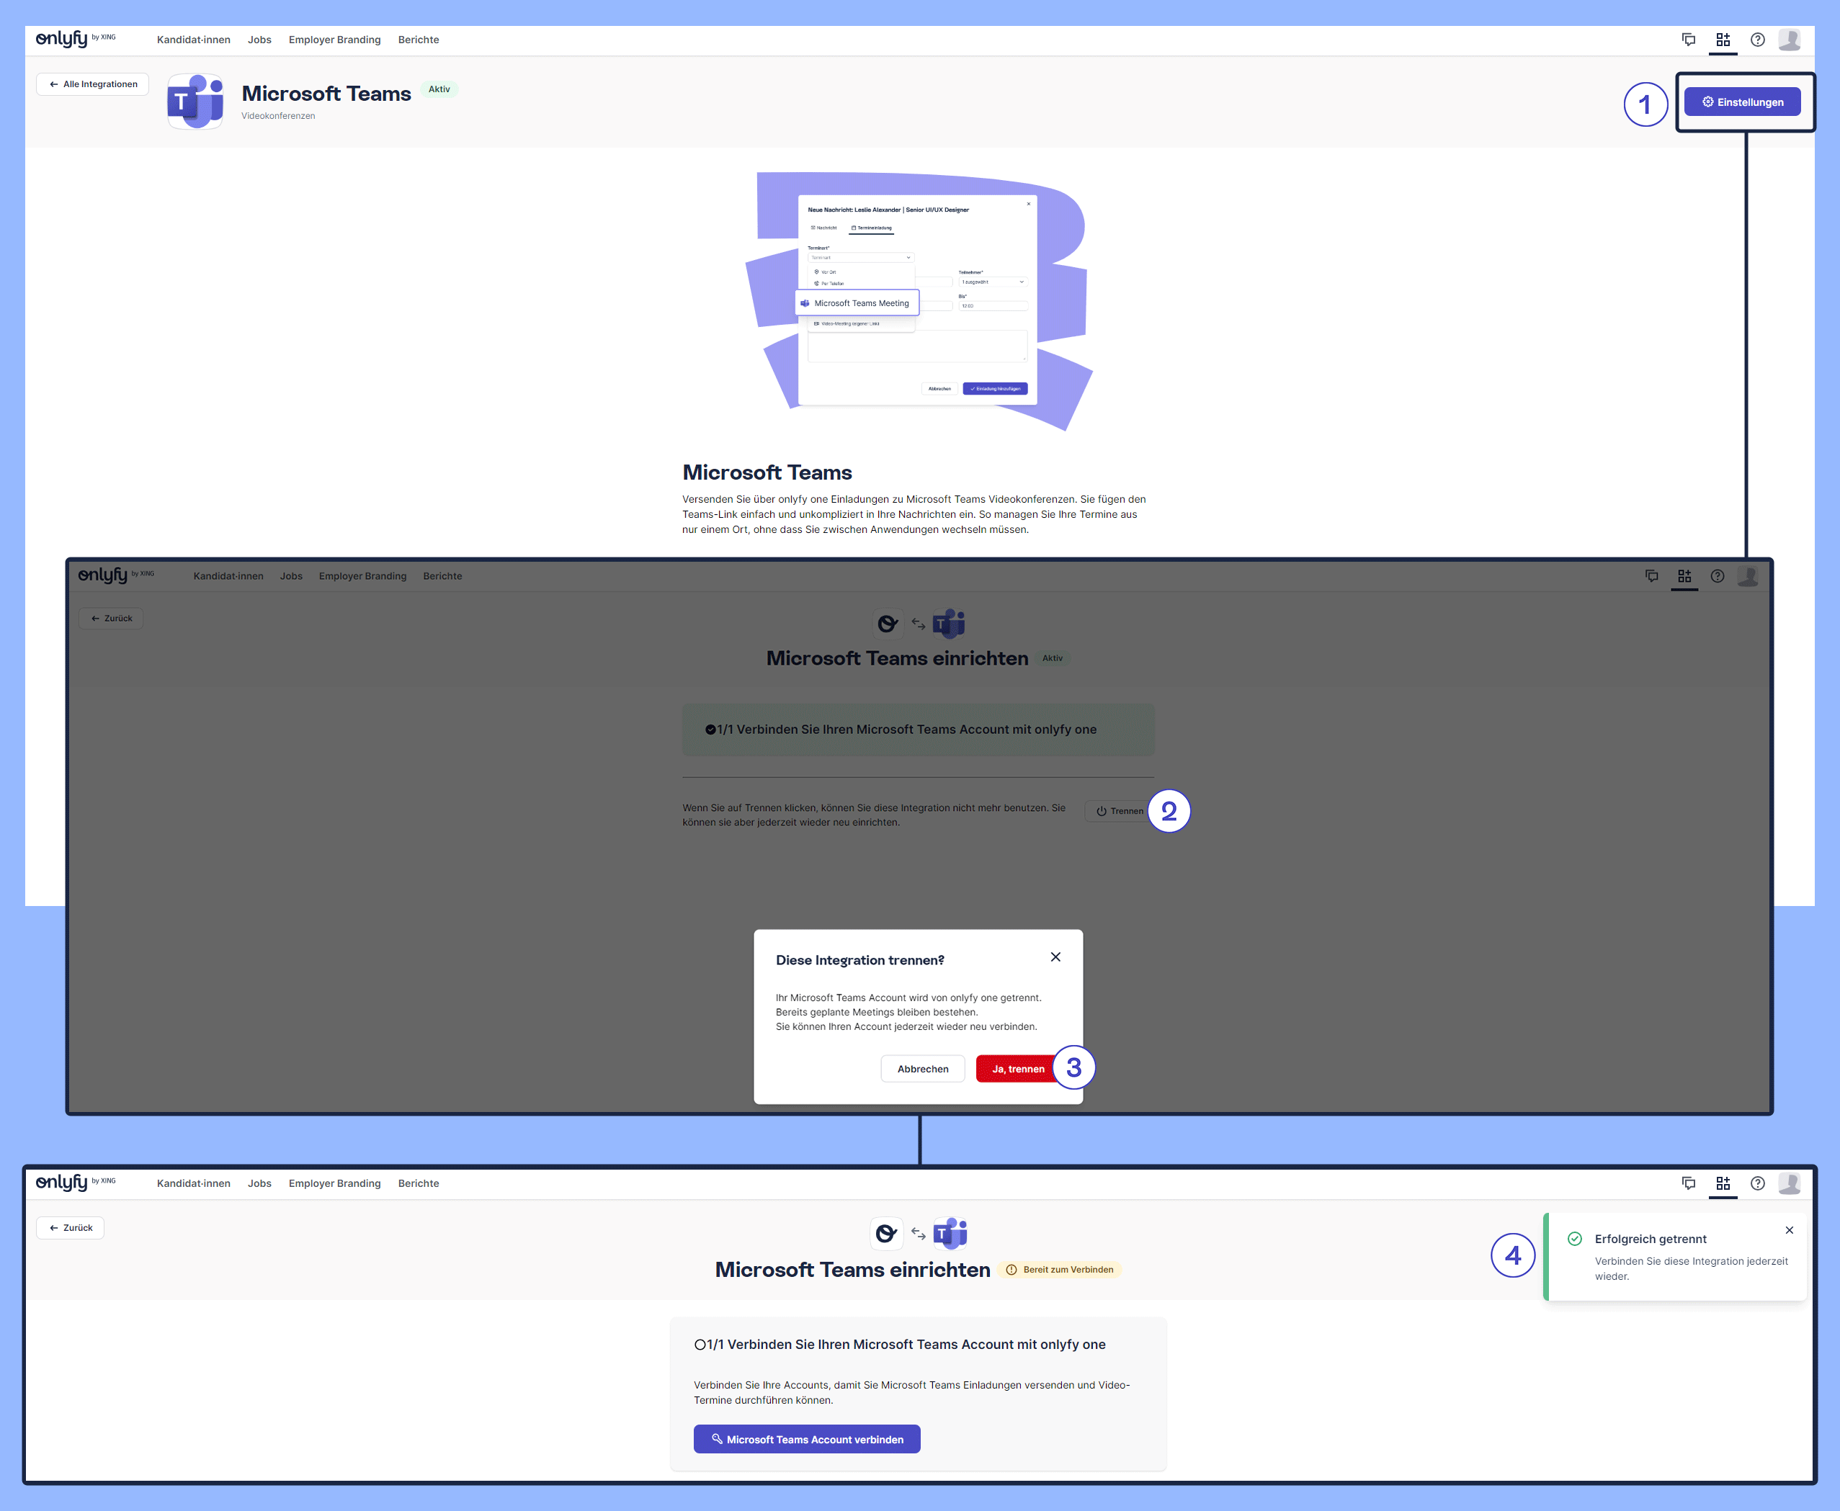The width and height of the screenshot is (1840, 1511).
Task: Open Employer Branding in top navigation
Action: [334, 40]
